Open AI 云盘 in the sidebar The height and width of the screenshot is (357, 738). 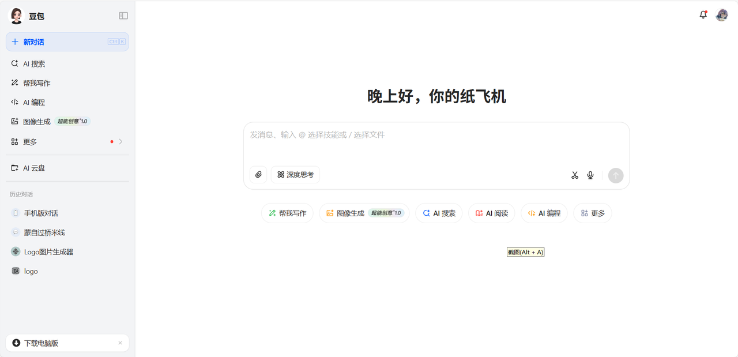tap(67, 168)
